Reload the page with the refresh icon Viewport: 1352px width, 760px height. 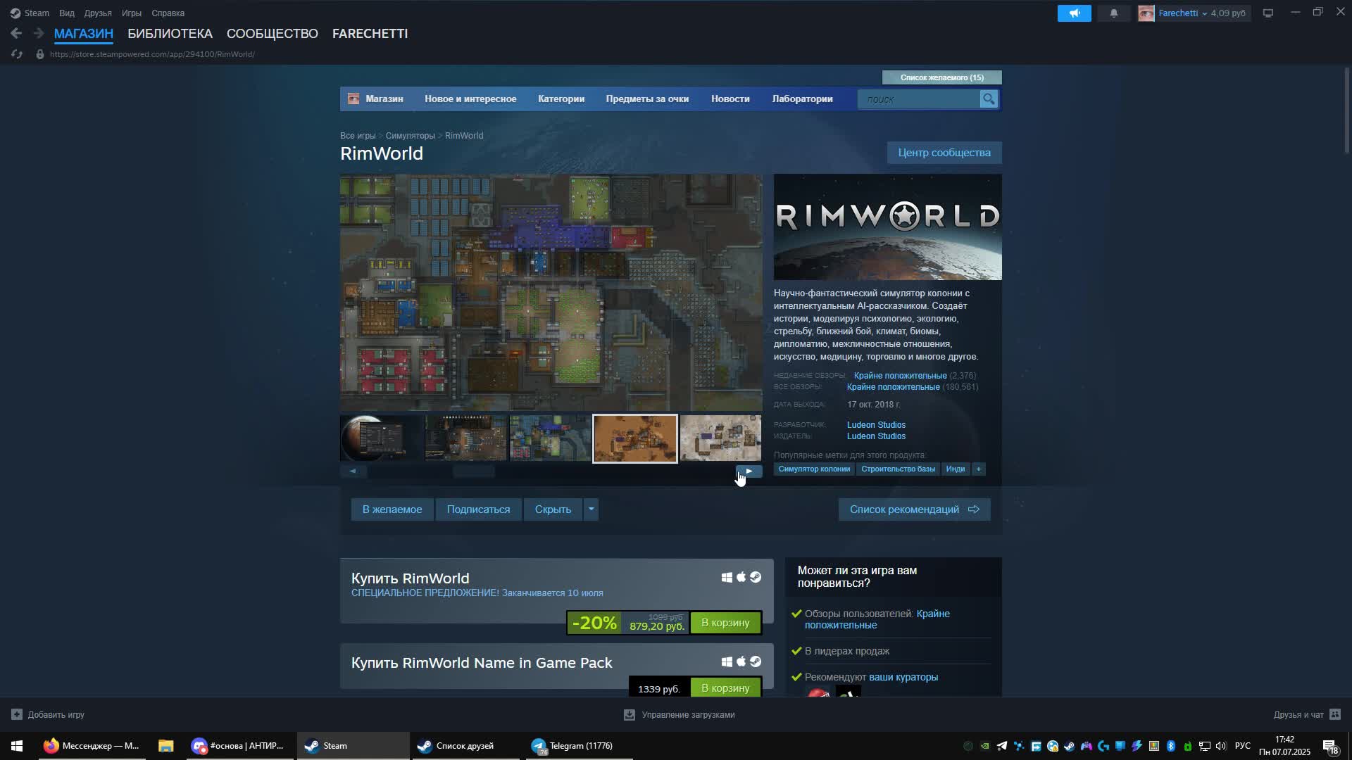coord(17,54)
